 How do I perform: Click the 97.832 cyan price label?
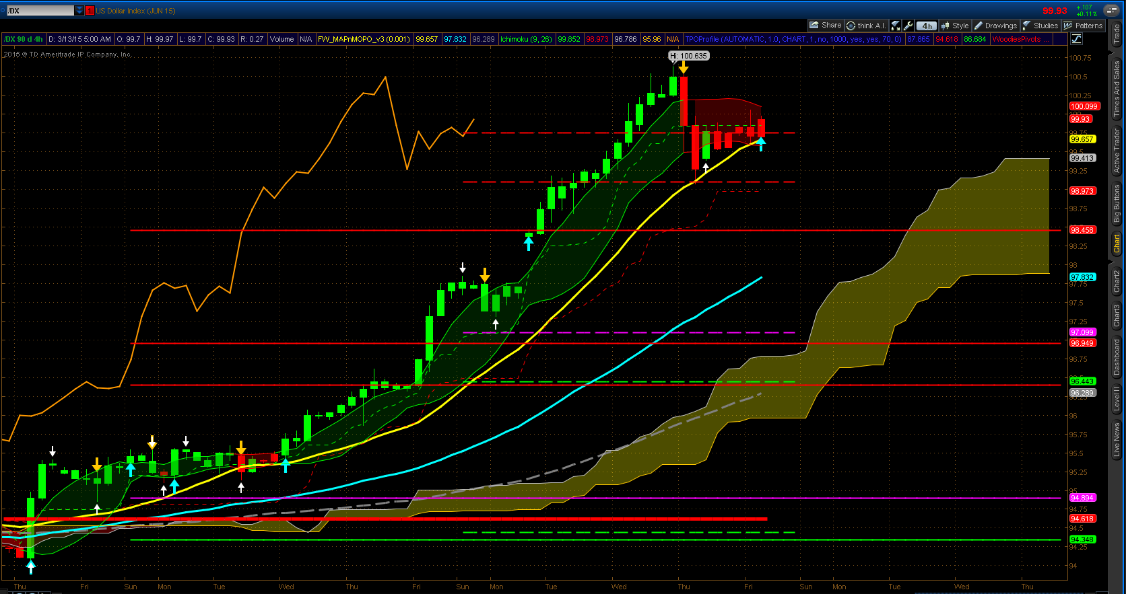coord(1082,277)
